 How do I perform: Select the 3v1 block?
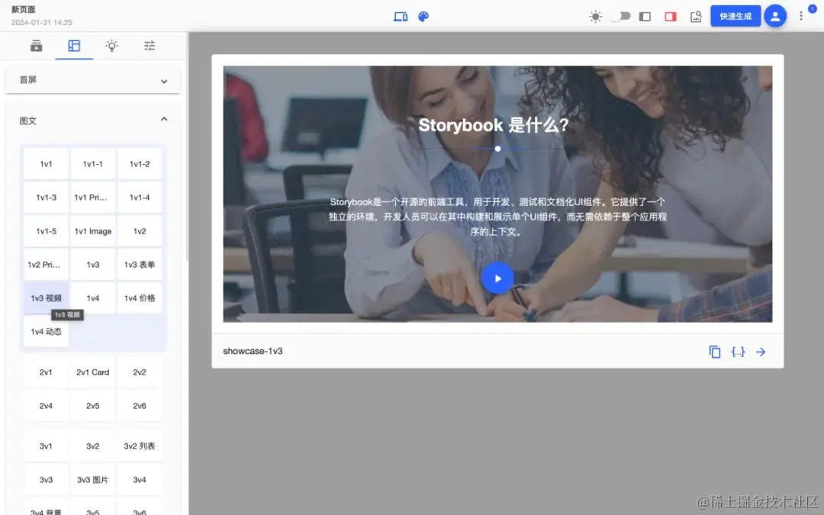pos(47,446)
